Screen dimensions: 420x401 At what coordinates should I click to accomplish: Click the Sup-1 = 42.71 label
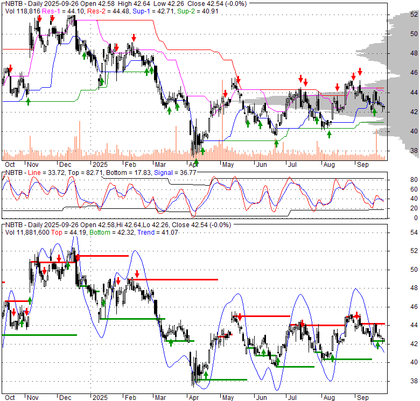pyautogui.click(x=154, y=11)
